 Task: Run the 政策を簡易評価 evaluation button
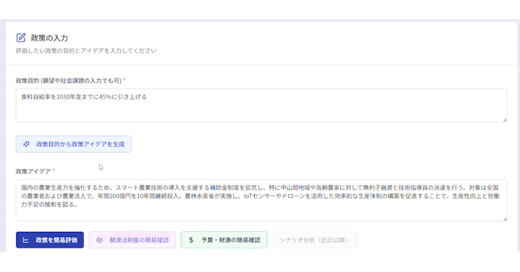pos(50,240)
